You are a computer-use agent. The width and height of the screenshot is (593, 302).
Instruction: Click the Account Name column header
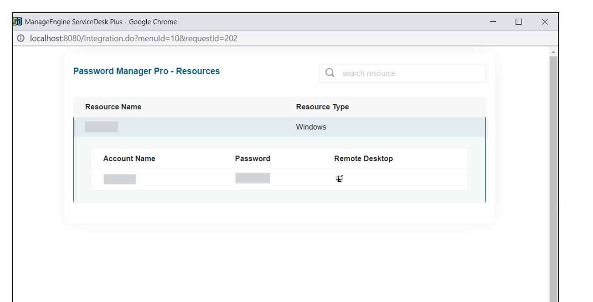click(129, 159)
